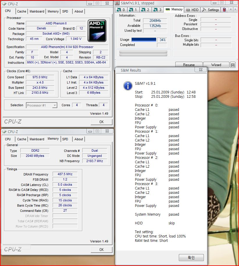Switch to CPU tab in bottom CPU-Z window
This screenshot has width=239, height=266.
(x=8, y=139)
